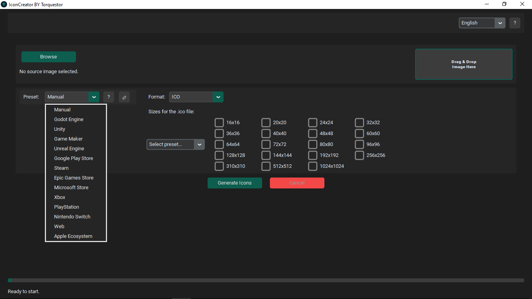Check the 96x96 size box
Screen dimensions: 532x299
[x=359, y=144]
